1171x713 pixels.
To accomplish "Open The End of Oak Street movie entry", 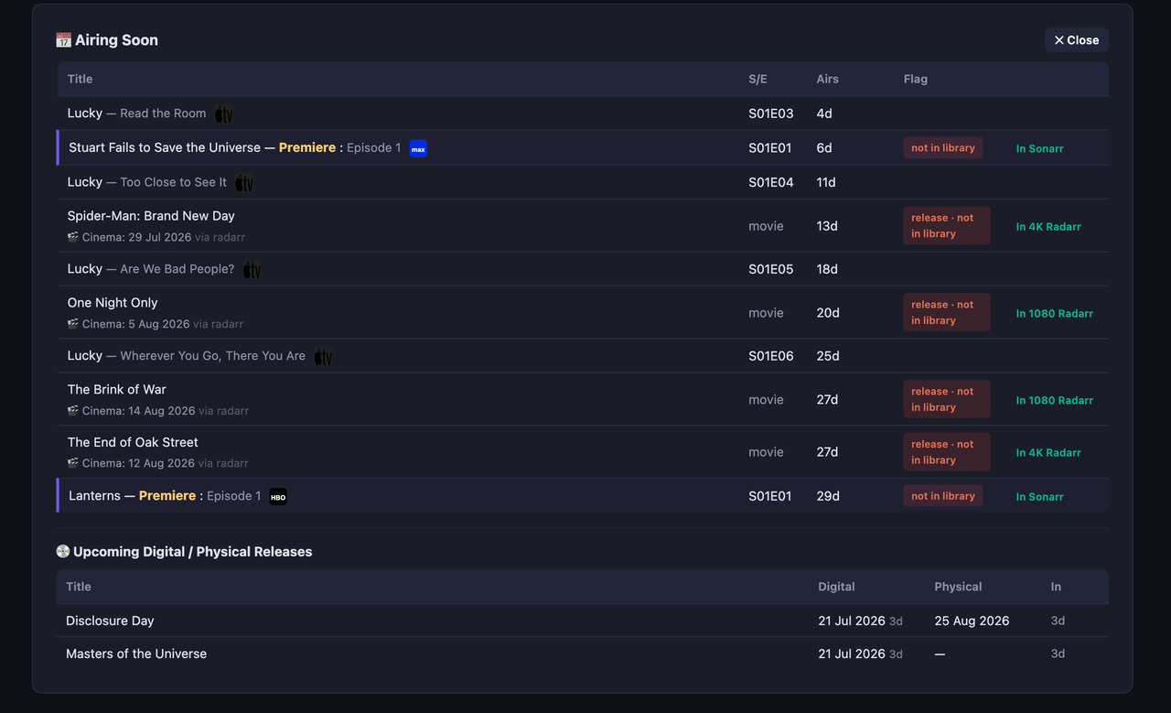I will [133, 442].
